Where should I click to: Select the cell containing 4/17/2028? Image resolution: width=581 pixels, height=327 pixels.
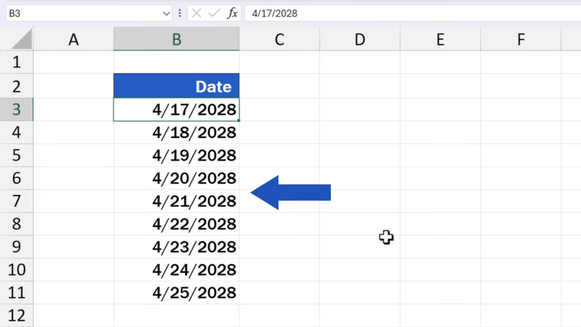pyautogui.click(x=176, y=110)
